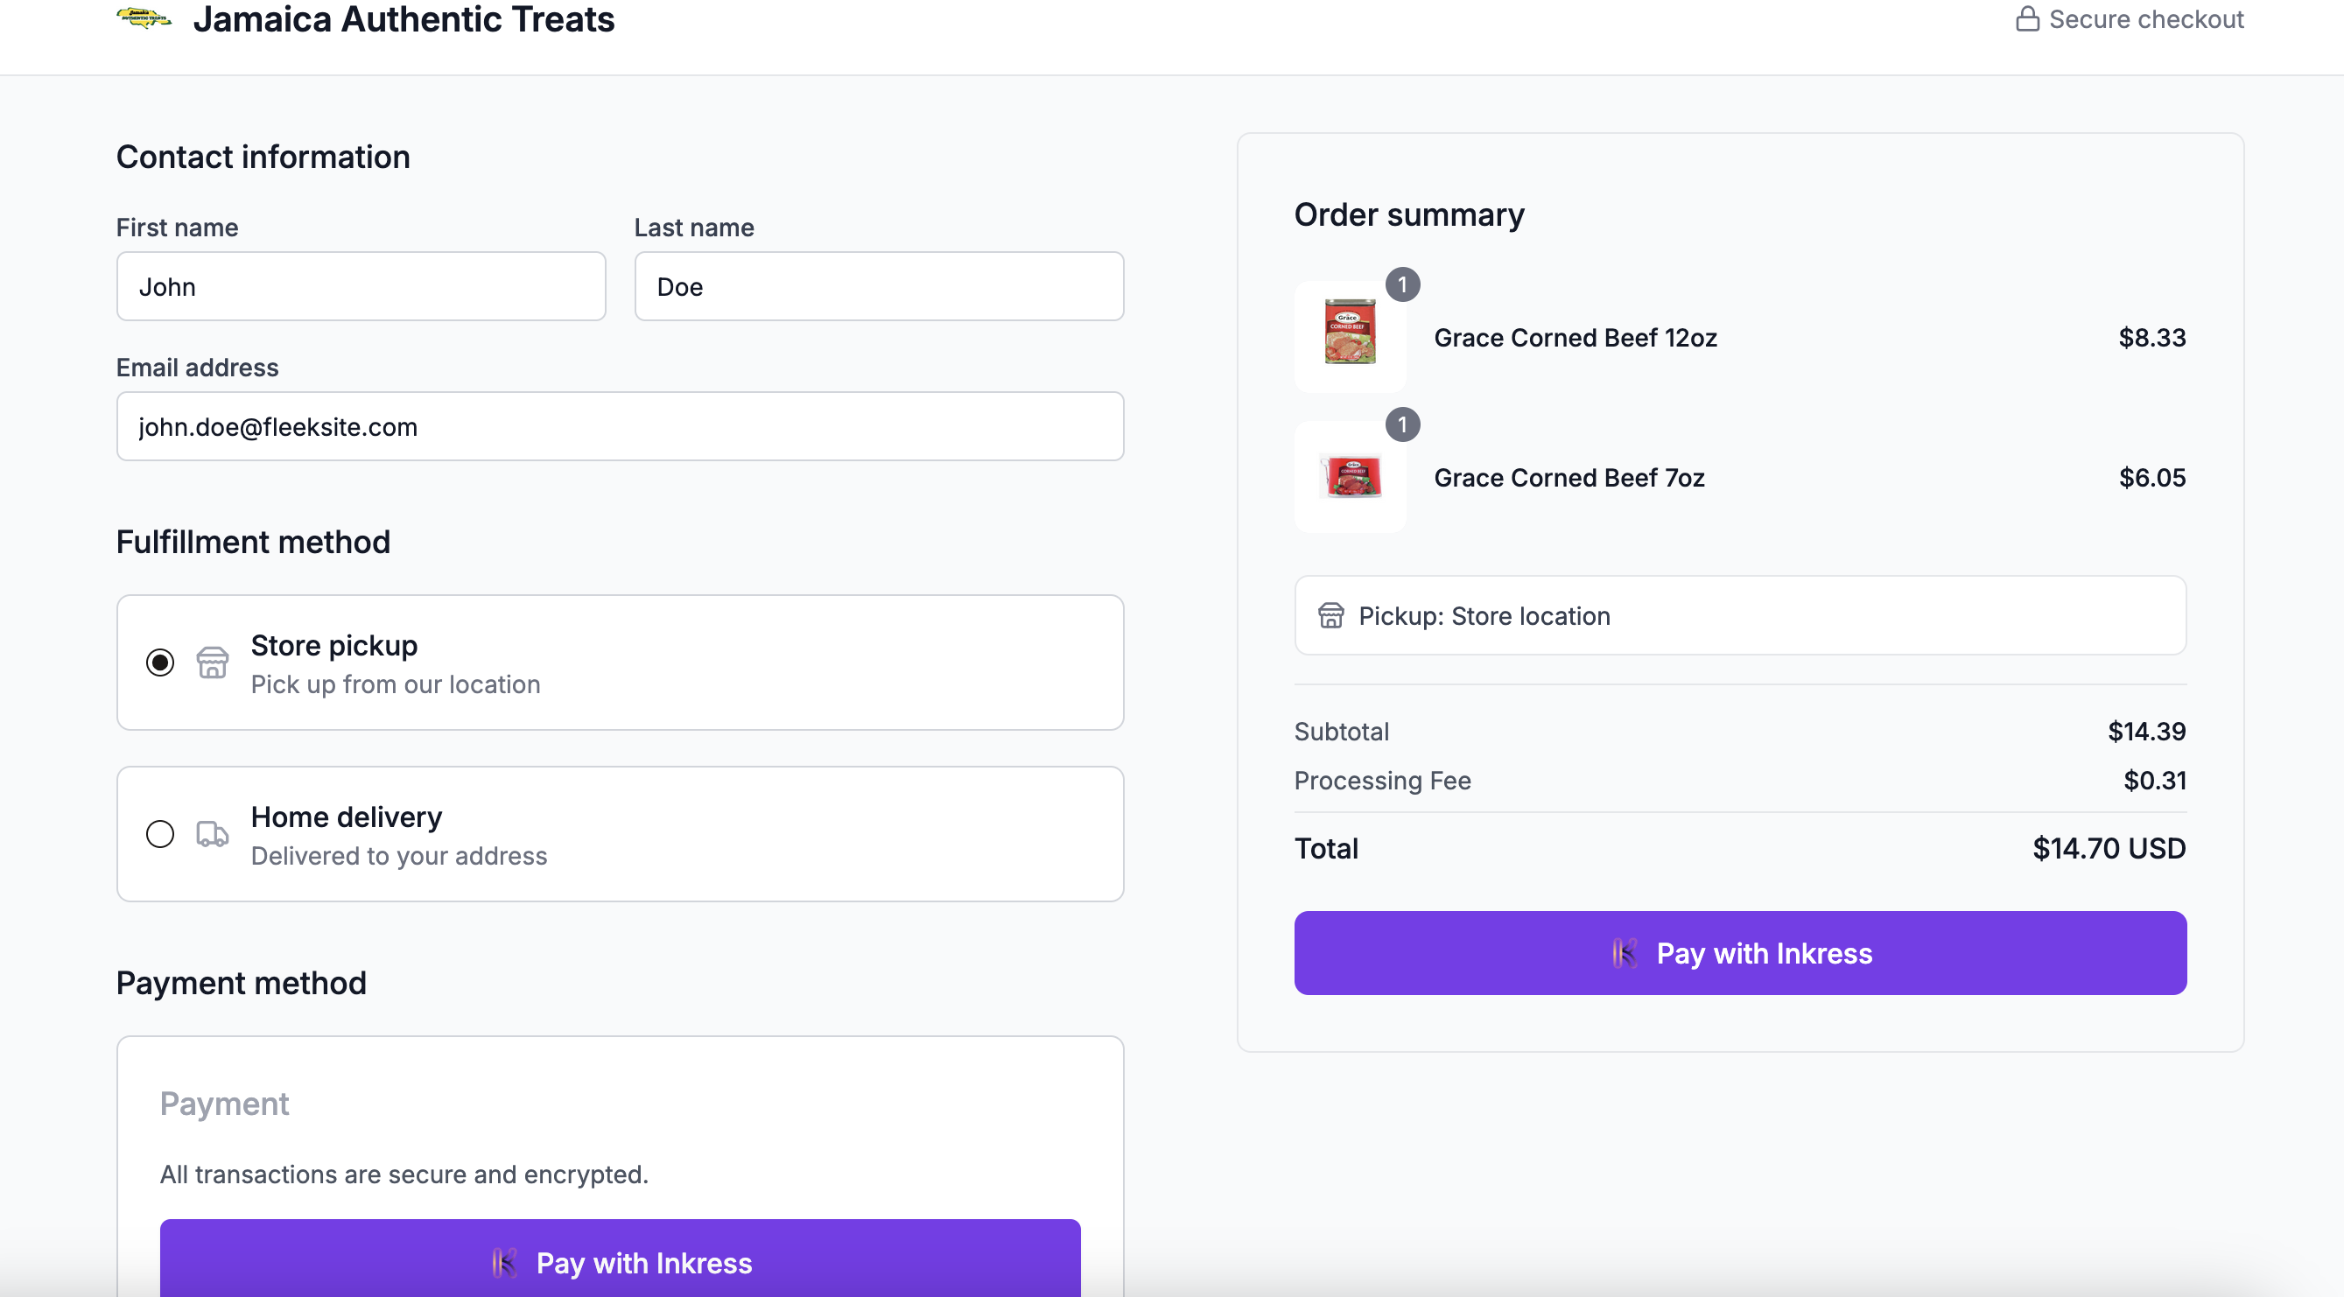Focus the First name input field
The image size is (2344, 1297).
(x=361, y=286)
